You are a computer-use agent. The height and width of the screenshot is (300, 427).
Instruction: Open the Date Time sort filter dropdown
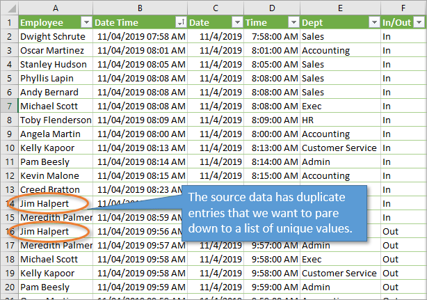click(181, 22)
